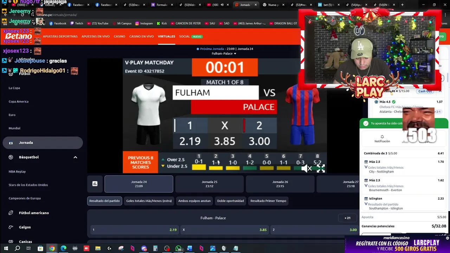Click the Jornada sidebar icon
This screenshot has height=253, width=450.
pyautogui.click(x=11, y=143)
